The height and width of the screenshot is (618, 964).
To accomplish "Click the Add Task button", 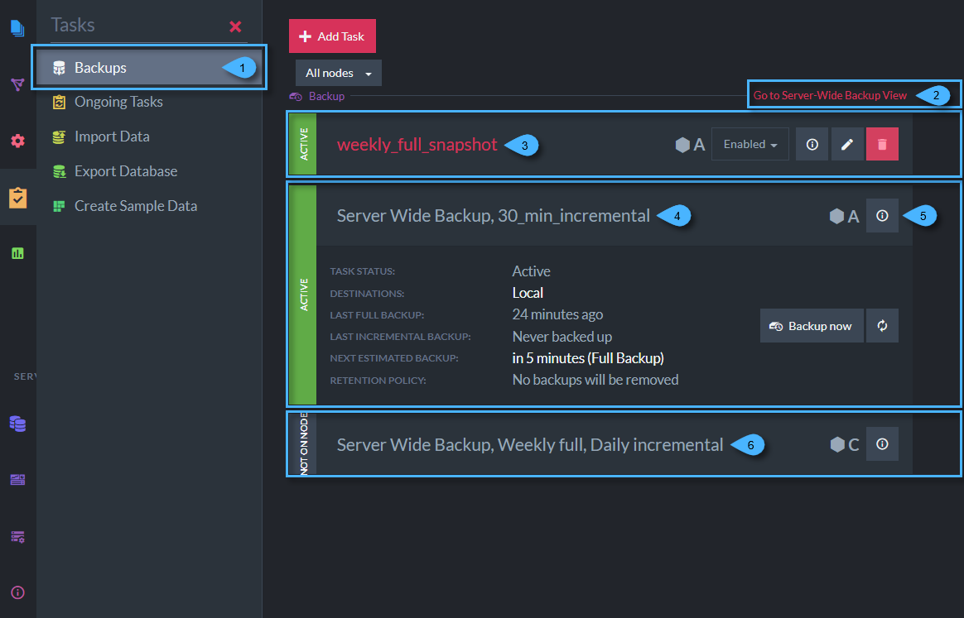I will 332,36.
